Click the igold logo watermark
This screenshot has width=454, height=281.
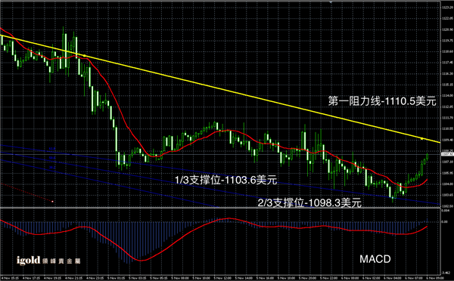coord(48,261)
